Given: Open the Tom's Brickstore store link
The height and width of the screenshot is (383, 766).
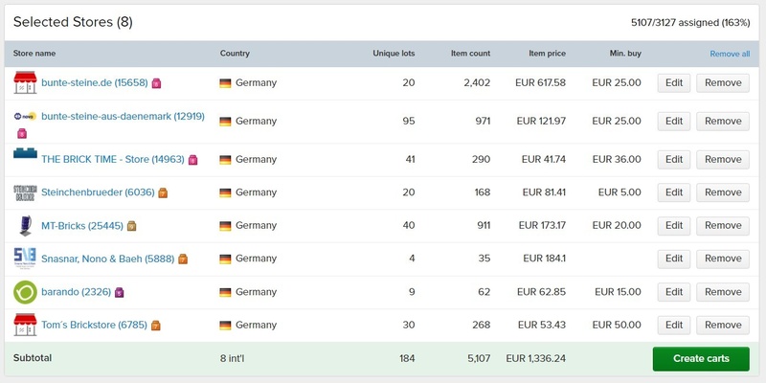Looking at the screenshot, I should point(94,325).
